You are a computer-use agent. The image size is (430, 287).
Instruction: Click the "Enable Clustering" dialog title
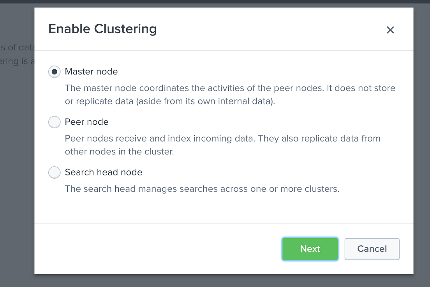click(102, 29)
